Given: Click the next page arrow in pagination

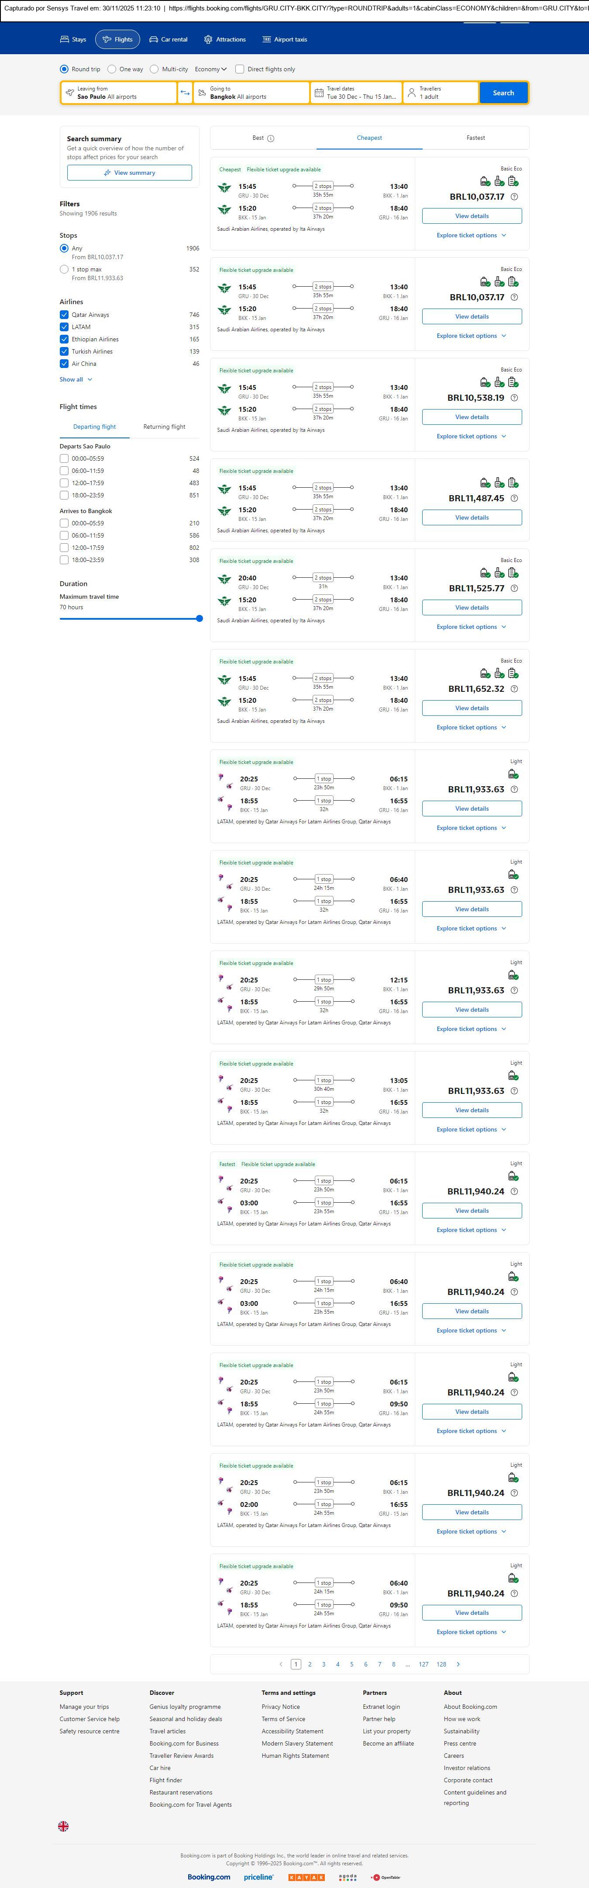Looking at the screenshot, I should tap(458, 1665).
